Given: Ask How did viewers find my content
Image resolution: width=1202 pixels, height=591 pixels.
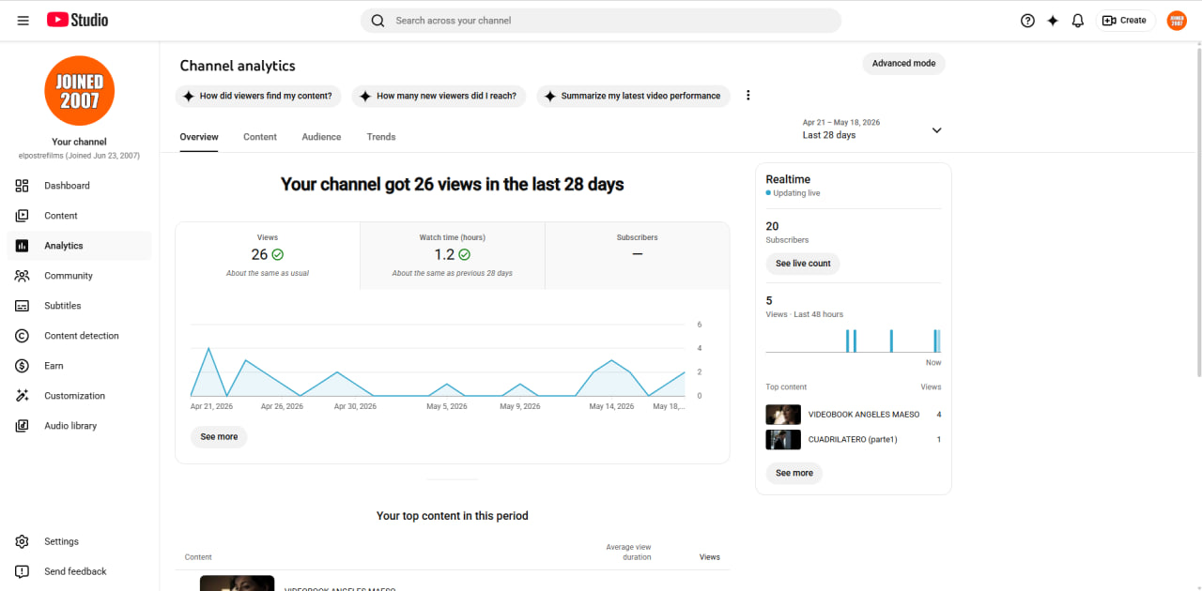Looking at the screenshot, I should tap(258, 96).
